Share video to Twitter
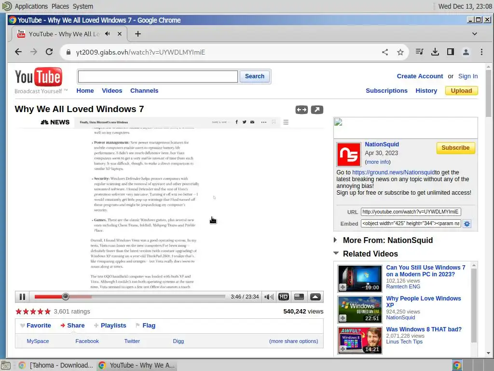494x371 pixels. pos(132,341)
